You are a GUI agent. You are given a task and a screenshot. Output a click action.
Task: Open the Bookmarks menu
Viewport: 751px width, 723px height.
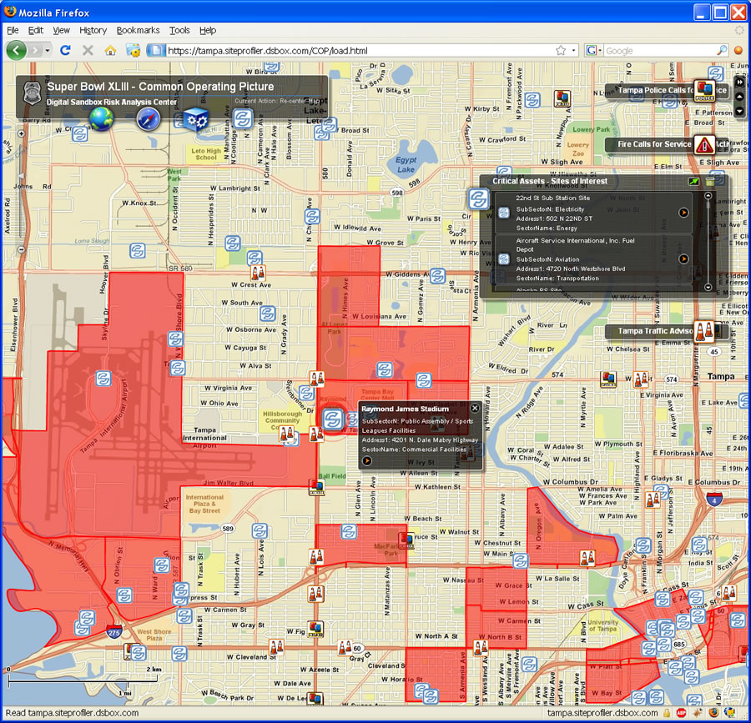(x=138, y=30)
